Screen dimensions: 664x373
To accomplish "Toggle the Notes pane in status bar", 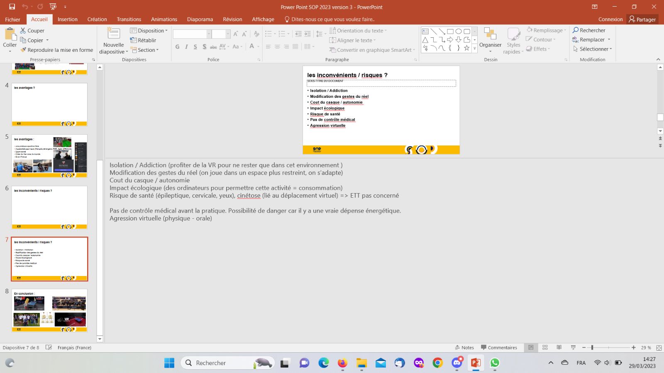I will tap(464, 347).
